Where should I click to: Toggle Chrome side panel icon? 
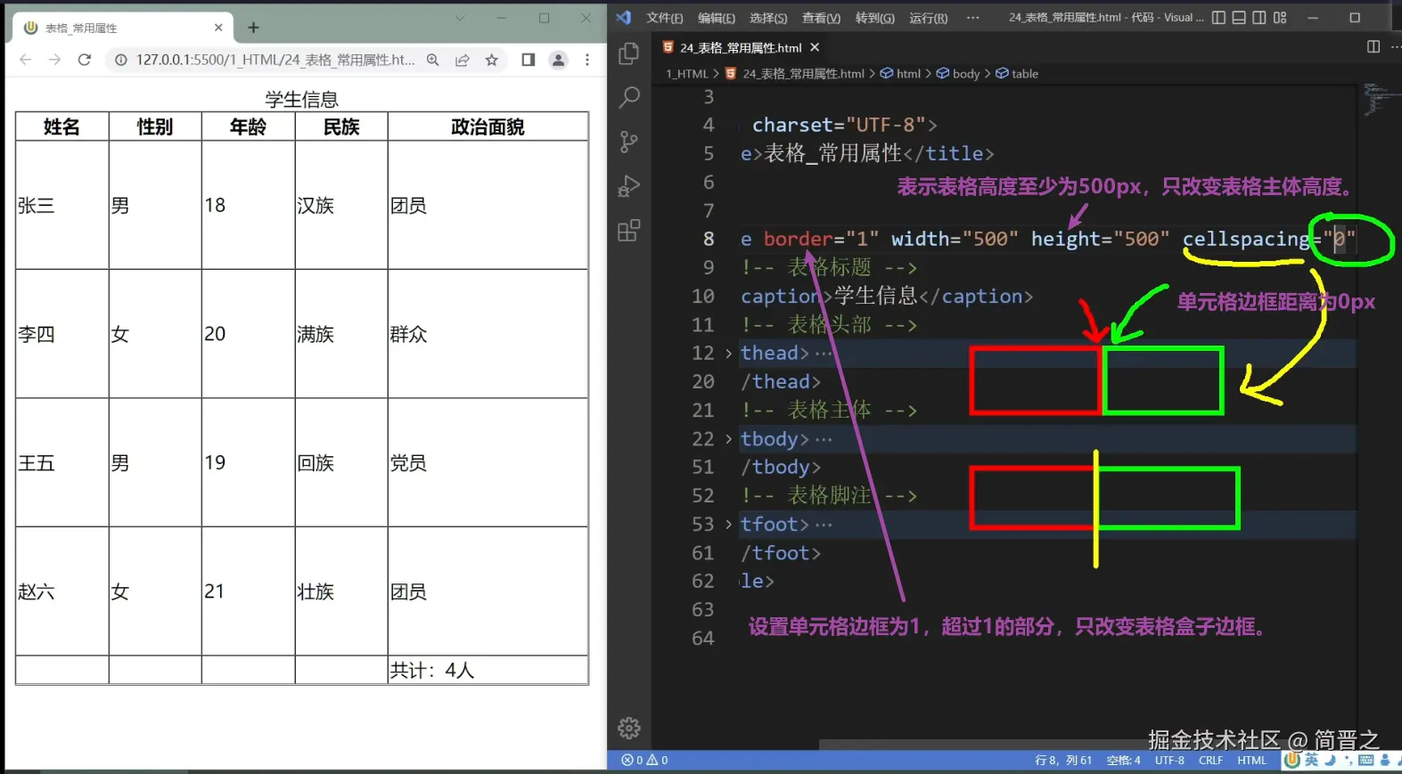tap(529, 60)
